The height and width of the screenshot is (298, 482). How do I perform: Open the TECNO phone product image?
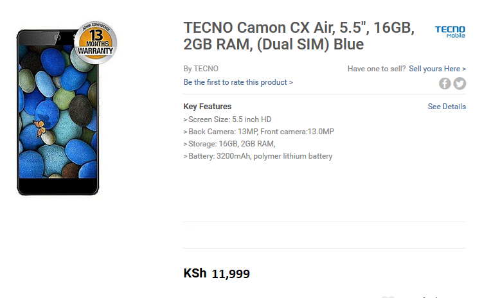[58, 112]
